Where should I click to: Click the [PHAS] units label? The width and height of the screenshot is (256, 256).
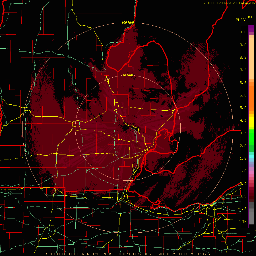(x=240, y=20)
